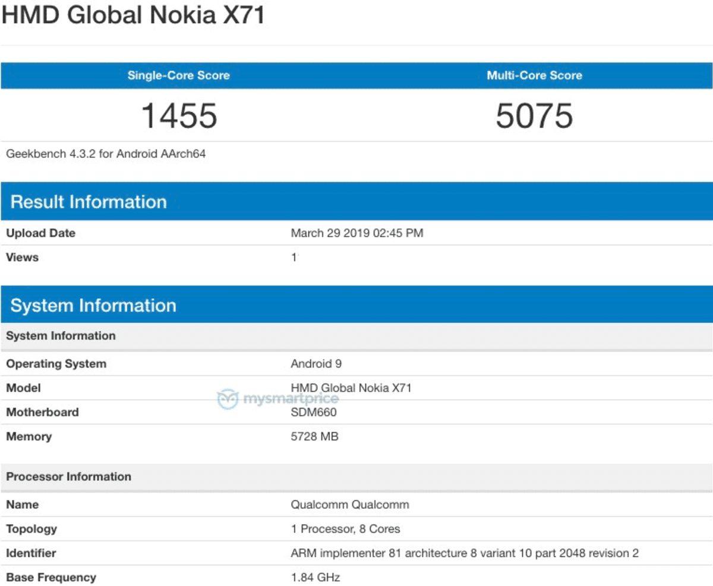
Task: Expand the Result Information section
Action: pyautogui.click(x=88, y=202)
